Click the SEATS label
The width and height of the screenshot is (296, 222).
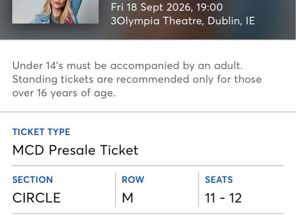(219, 180)
